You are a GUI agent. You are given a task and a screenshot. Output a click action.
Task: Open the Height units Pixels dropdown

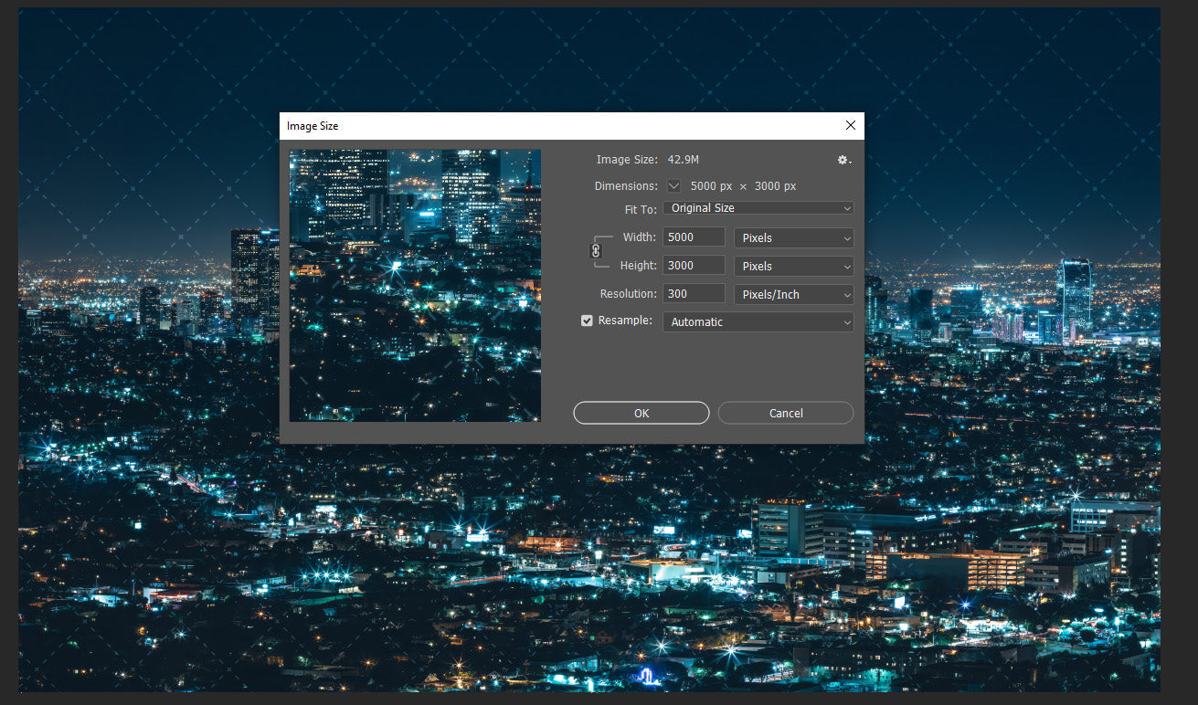click(x=794, y=266)
